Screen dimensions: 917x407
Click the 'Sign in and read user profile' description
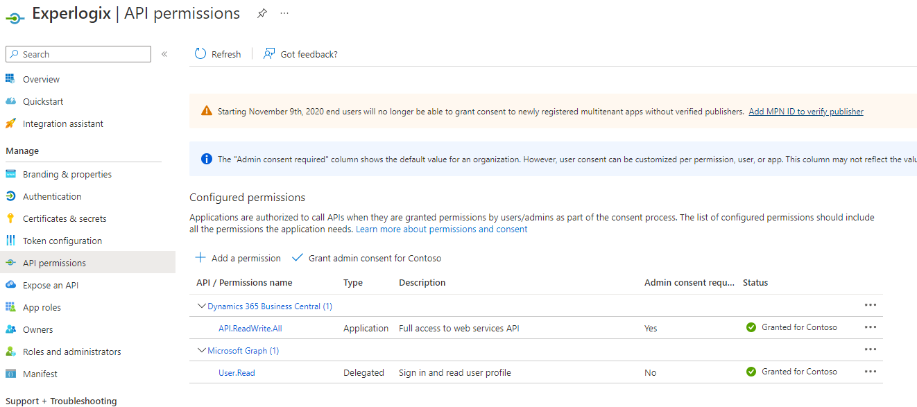click(x=455, y=372)
